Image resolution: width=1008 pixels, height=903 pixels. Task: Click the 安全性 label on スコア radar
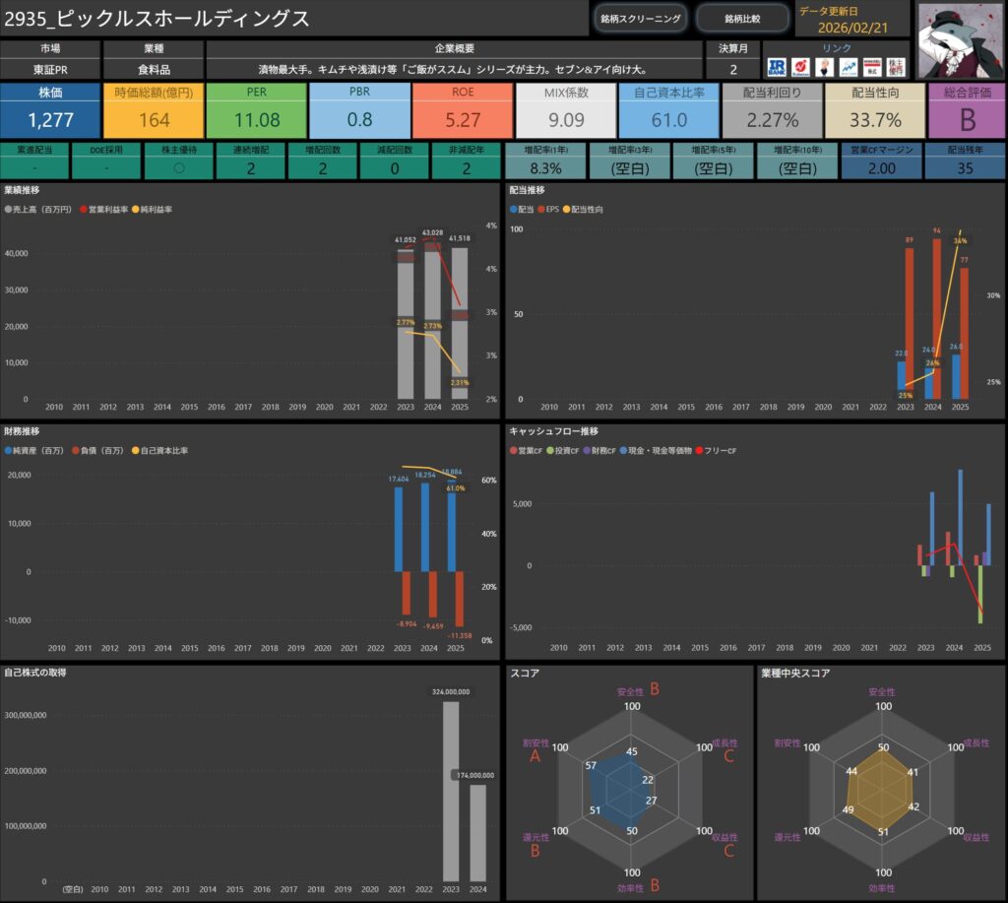click(x=630, y=692)
